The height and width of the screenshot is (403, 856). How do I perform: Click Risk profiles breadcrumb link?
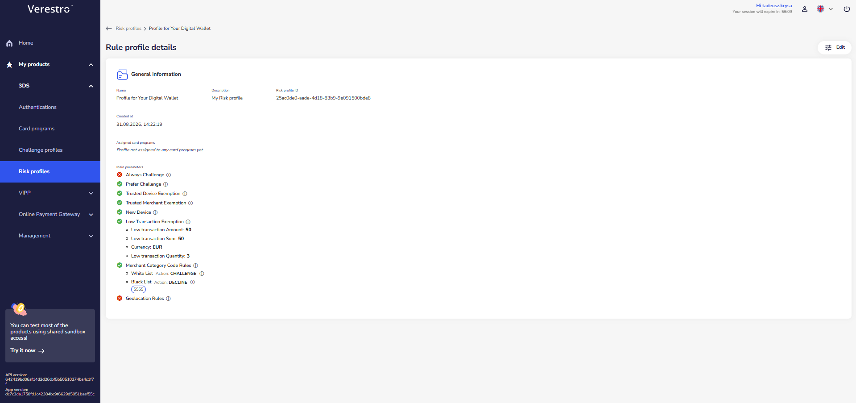pos(128,29)
